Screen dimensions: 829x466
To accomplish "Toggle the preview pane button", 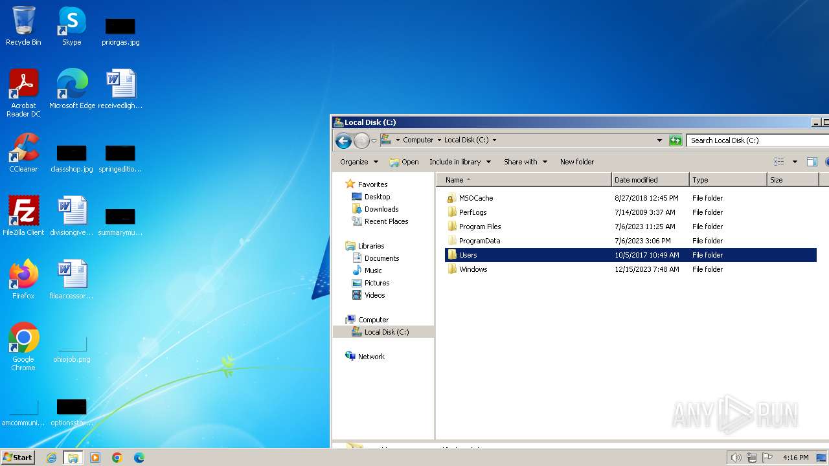I will coord(812,162).
